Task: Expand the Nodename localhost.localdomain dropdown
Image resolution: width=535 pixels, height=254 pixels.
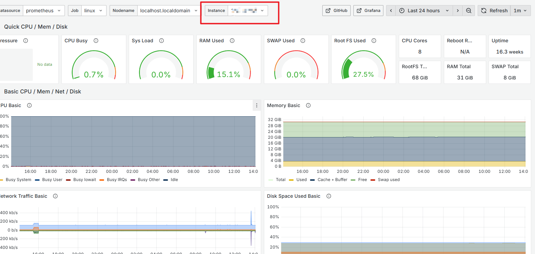Action: point(169,11)
